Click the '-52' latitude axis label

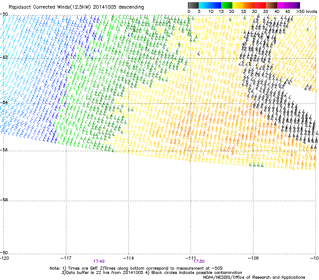pyautogui.click(x=4, y=57)
